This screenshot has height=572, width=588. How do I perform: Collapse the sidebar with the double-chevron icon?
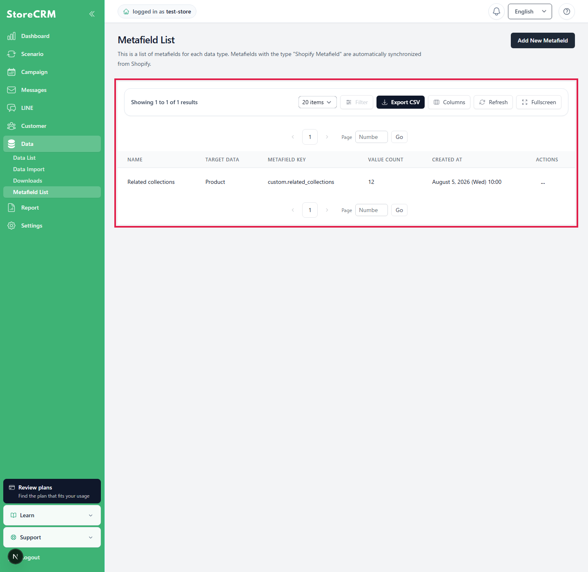pyautogui.click(x=92, y=14)
